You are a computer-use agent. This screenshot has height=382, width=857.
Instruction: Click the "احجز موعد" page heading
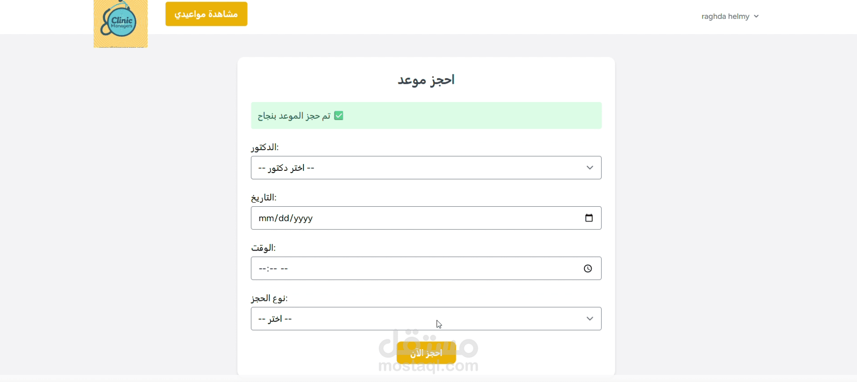(x=426, y=80)
